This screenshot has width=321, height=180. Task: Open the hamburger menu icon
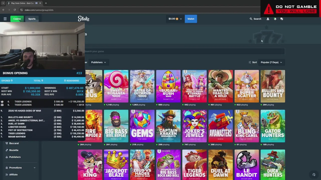point(5,19)
